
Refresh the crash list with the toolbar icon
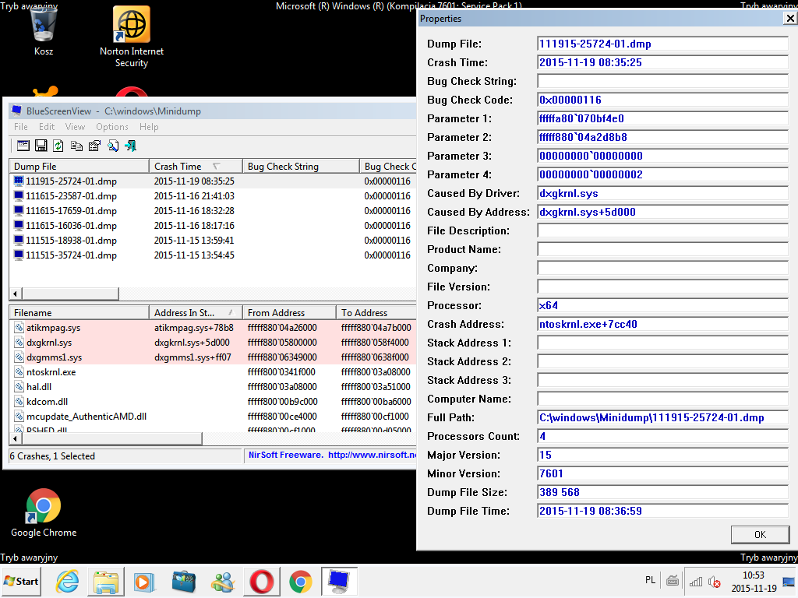pyautogui.click(x=58, y=146)
